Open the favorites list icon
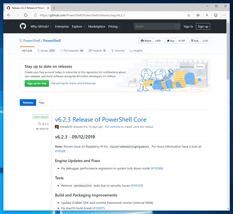The image size is (233, 214). (x=198, y=15)
